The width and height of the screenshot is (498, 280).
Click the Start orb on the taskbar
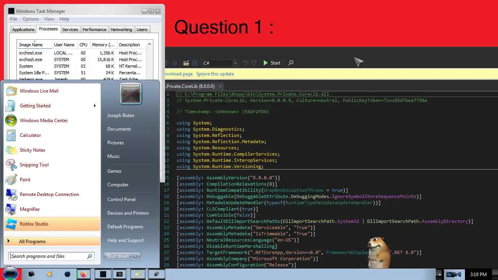11,273
